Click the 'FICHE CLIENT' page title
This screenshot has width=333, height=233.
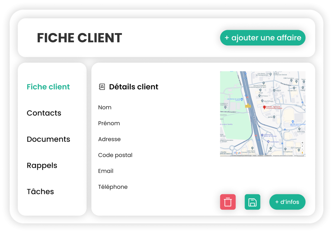pyautogui.click(x=79, y=38)
